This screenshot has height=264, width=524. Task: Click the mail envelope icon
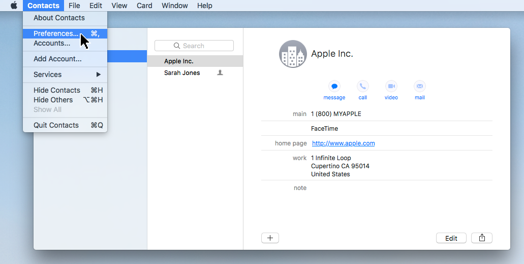point(419,86)
